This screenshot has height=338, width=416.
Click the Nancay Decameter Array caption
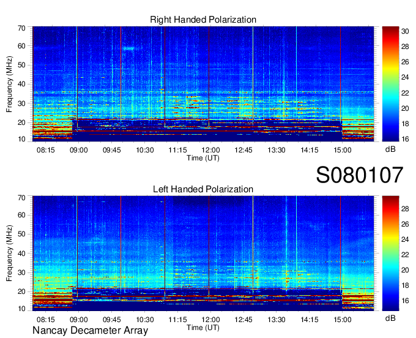pyautogui.click(x=90, y=331)
